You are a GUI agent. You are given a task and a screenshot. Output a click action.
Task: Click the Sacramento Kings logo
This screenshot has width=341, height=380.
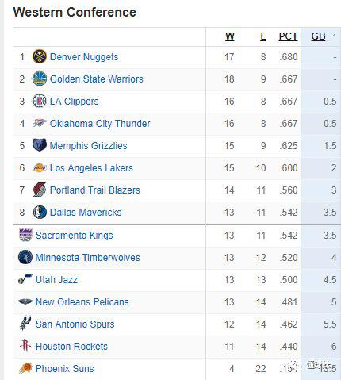[25, 235]
